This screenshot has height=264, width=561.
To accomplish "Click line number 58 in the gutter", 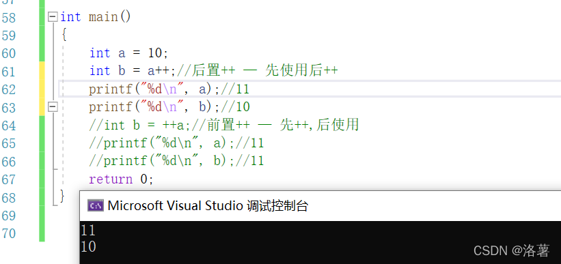I will pyautogui.click(x=9, y=18).
